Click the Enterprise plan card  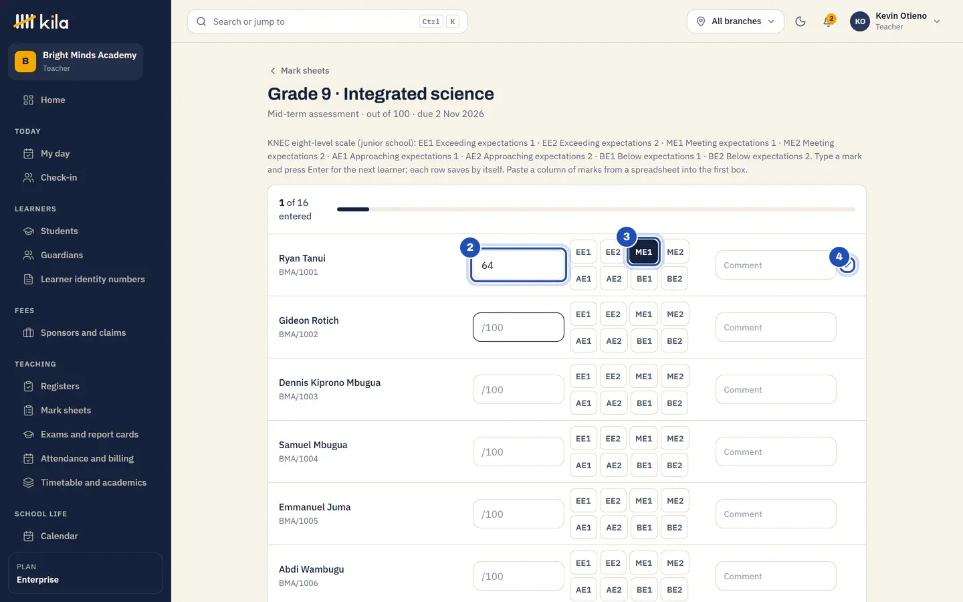[x=86, y=573]
